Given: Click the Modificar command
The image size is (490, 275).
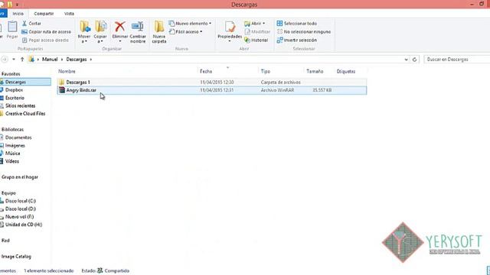Looking at the screenshot, I should pos(257,32).
